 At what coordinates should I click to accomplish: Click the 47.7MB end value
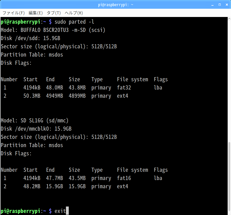[x=55, y=178]
